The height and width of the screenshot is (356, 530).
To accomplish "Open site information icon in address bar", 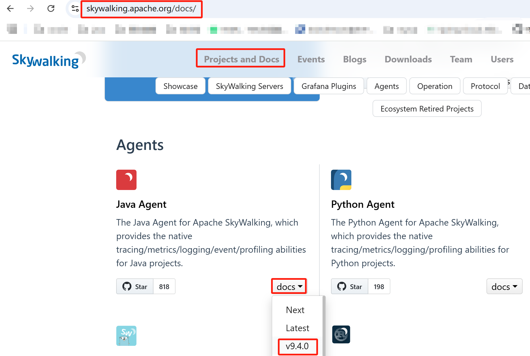I will (x=75, y=8).
